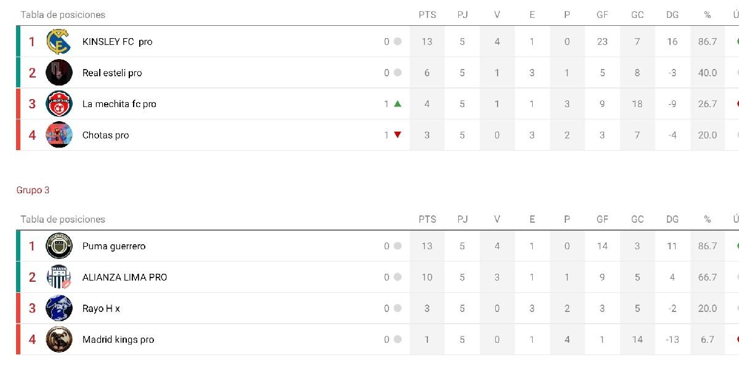Click the Puma guerrero team crest

click(x=59, y=246)
